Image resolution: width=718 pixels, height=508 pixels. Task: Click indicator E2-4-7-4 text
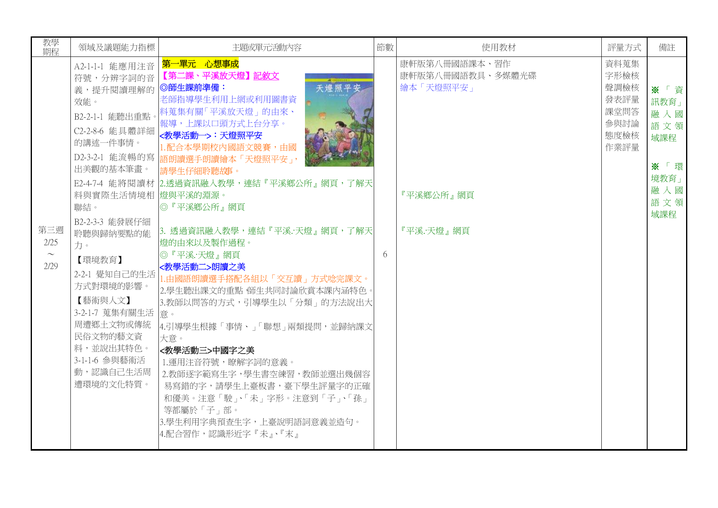click(x=115, y=195)
